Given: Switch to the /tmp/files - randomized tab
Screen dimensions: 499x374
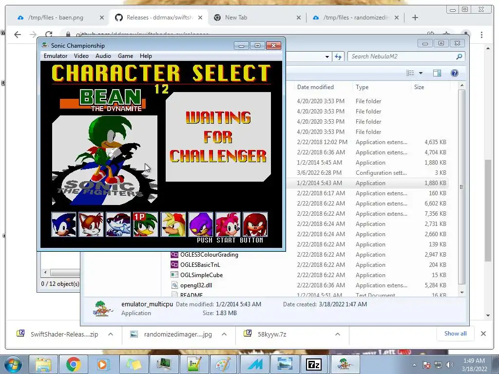Looking at the screenshot, I should [x=356, y=18].
